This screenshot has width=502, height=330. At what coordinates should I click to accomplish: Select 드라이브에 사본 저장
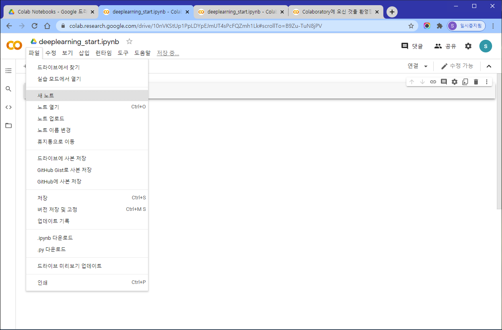(x=87, y=158)
